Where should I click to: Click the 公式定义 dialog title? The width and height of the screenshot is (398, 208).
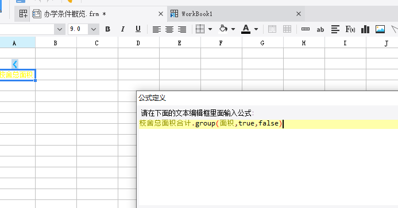(152, 98)
